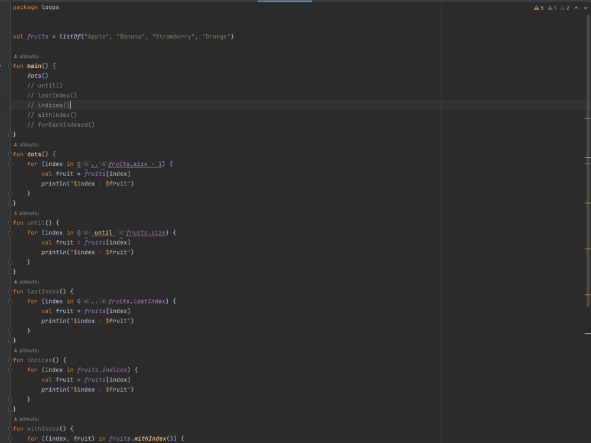Fold the for loop inside indices()
591x443 pixels.
point(10,370)
